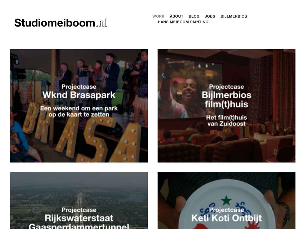Open the Wknd Brasapark project thumbnail
305x229 pixels.
[79, 106]
